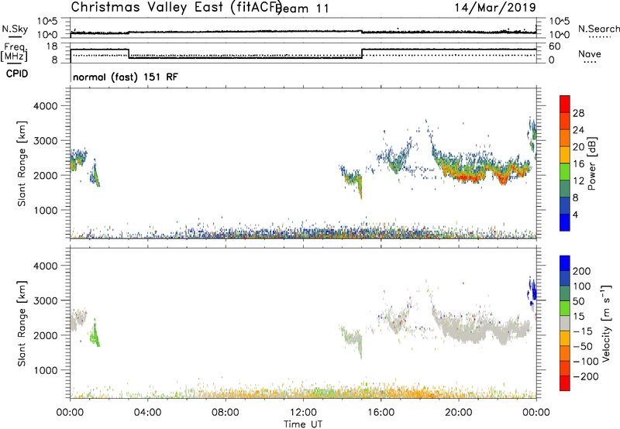Select the 200 label on the Velocity colorbar
The width and height of the screenshot is (620, 429).
[582, 271]
